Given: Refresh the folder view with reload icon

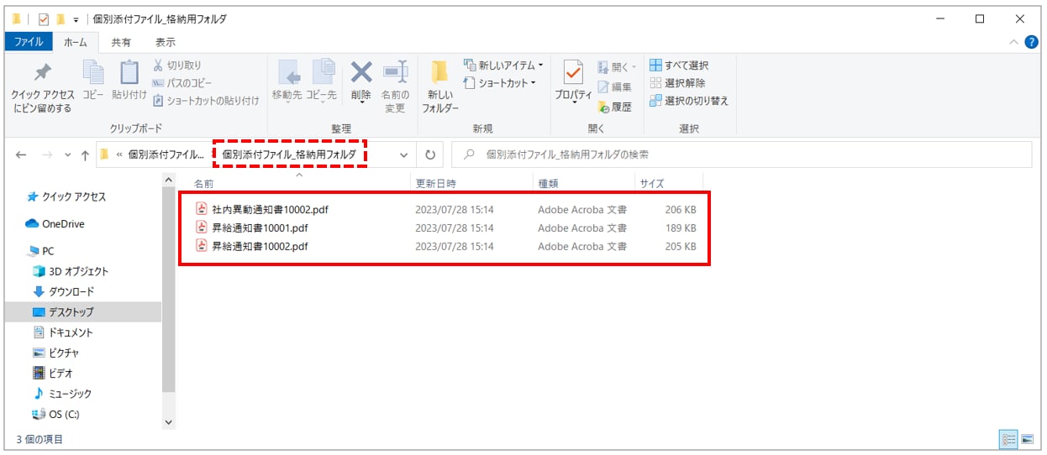Looking at the screenshot, I should [x=430, y=155].
